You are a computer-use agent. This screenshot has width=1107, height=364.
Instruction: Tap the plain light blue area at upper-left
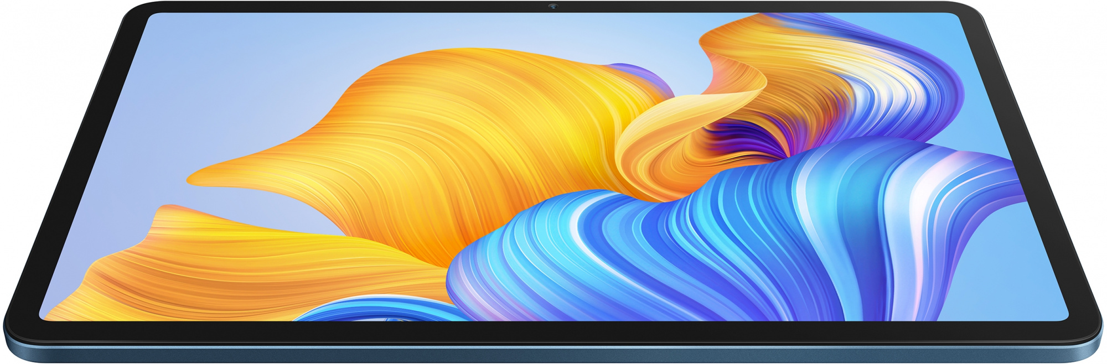coord(221,72)
